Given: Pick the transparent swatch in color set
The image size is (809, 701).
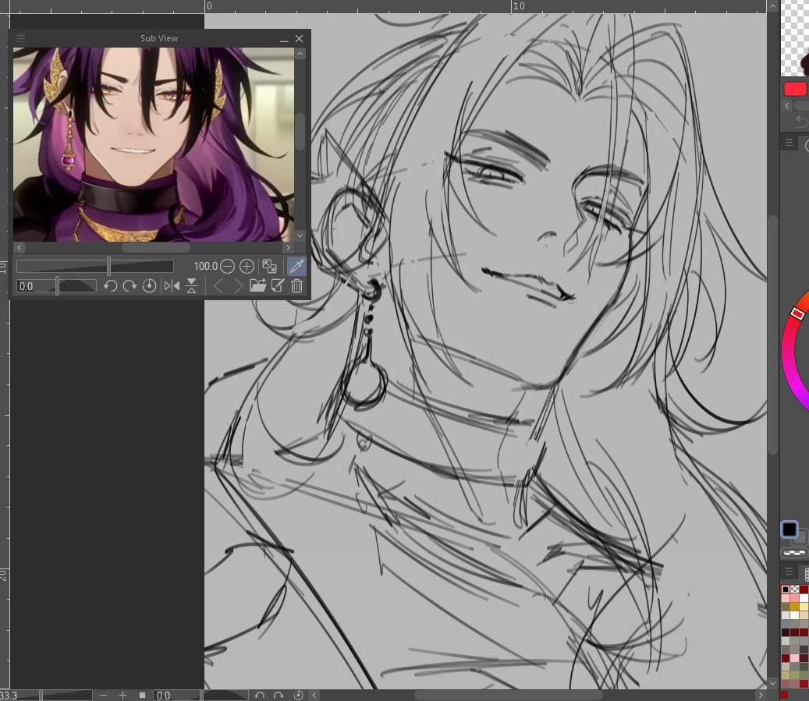Looking at the screenshot, I should [x=795, y=589].
